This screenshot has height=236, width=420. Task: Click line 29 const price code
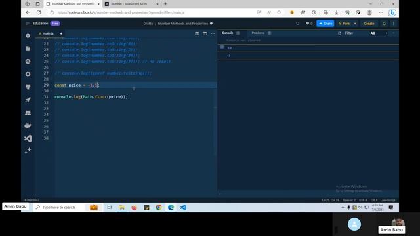coord(77,85)
